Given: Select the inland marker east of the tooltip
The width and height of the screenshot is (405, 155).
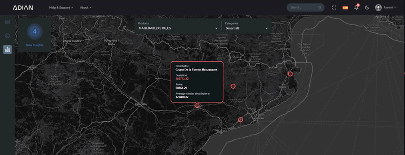Looking at the screenshot, I should (x=233, y=86).
